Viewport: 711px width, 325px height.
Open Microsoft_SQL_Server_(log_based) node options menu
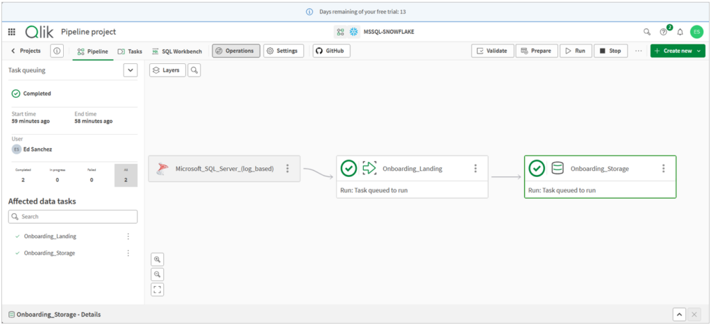[x=287, y=169]
